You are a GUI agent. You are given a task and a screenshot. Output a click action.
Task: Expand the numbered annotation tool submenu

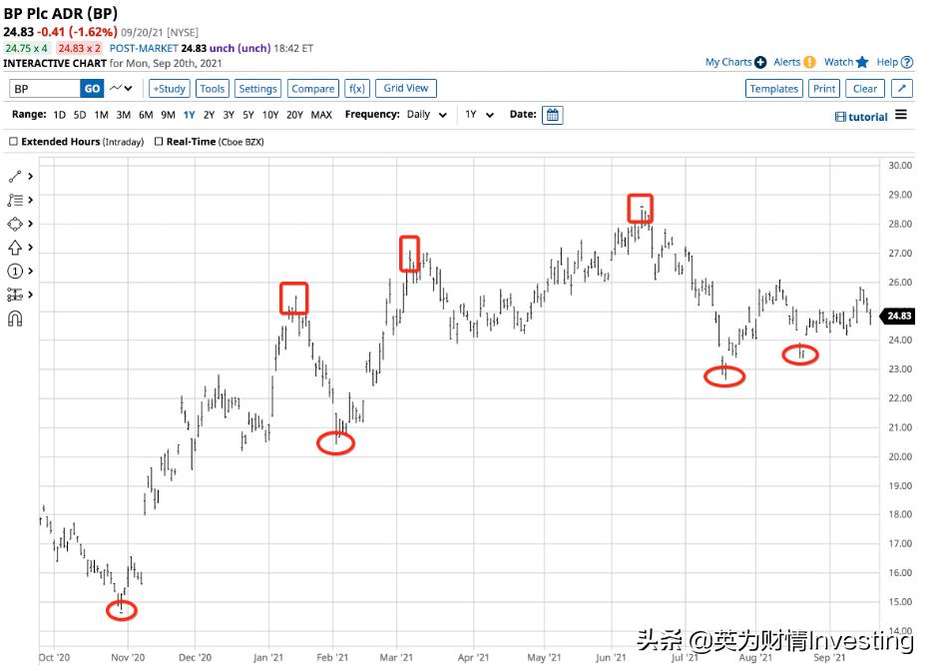[x=30, y=272]
